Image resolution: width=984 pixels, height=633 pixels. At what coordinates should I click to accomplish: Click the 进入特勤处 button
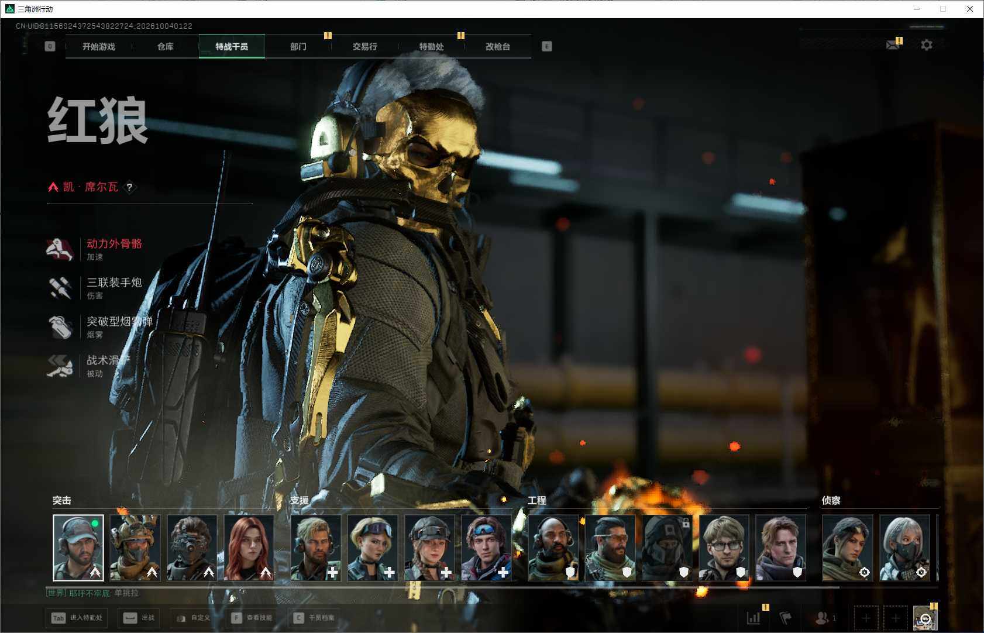click(x=77, y=618)
